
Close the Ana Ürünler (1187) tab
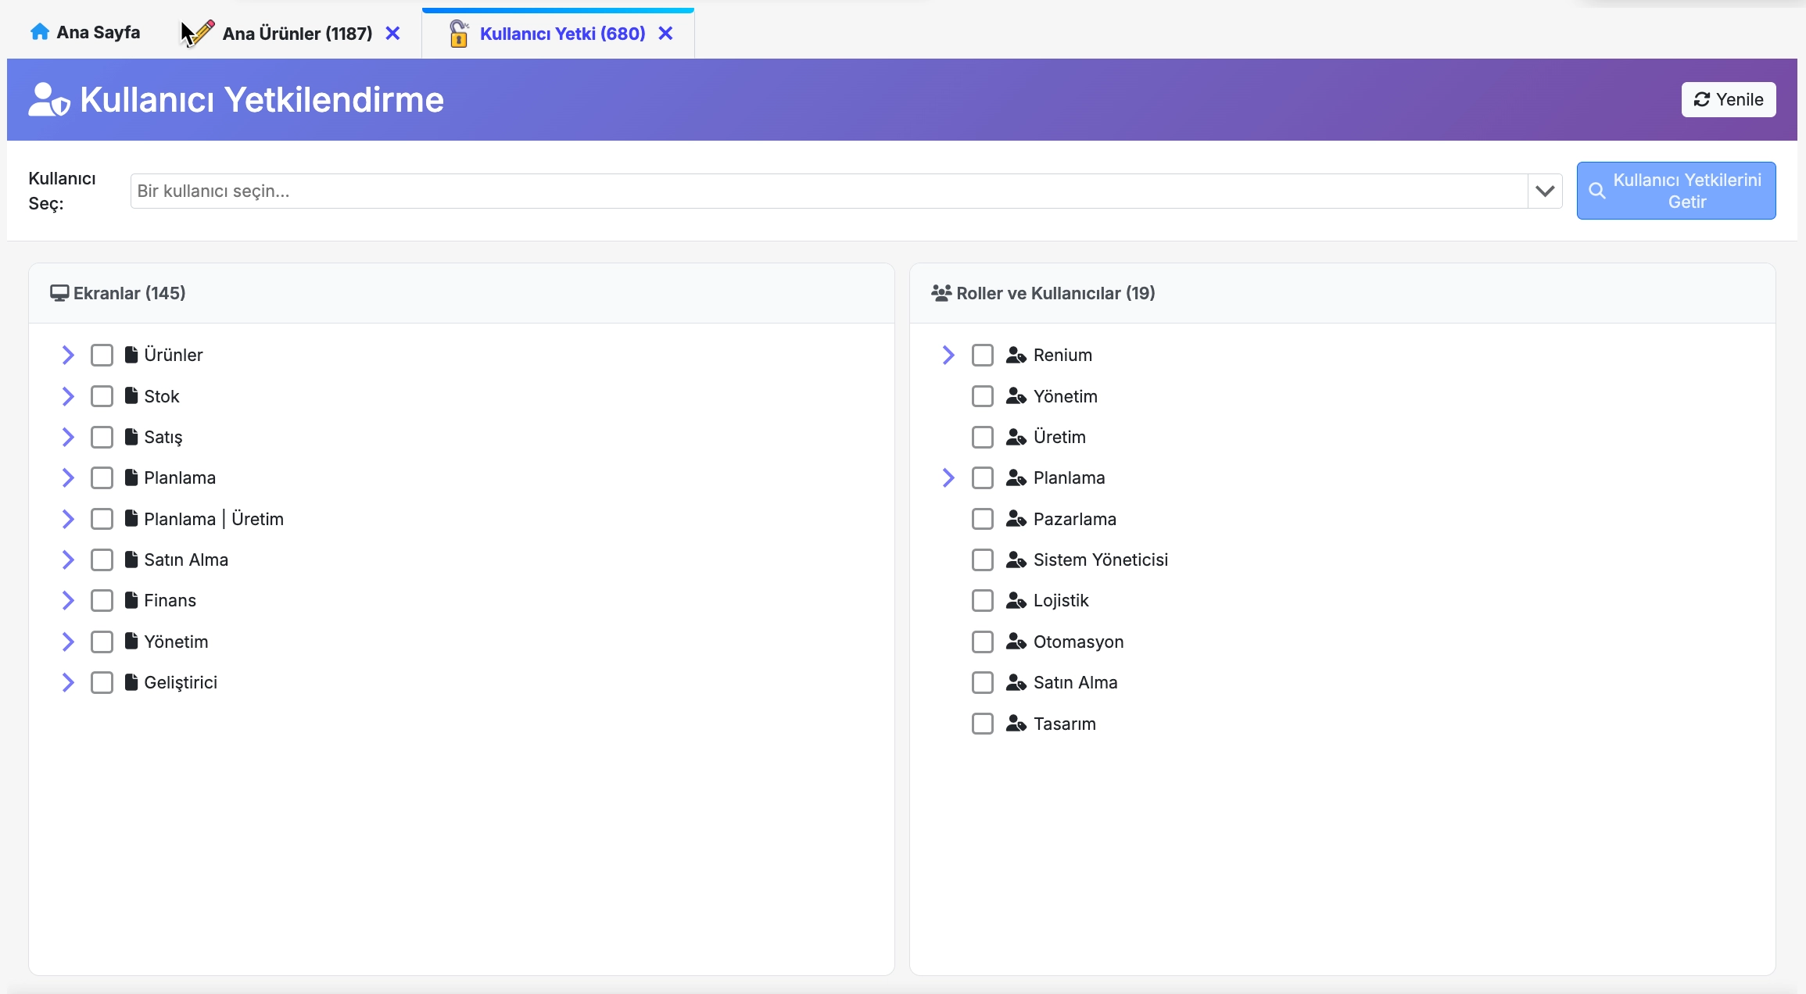coord(393,34)
